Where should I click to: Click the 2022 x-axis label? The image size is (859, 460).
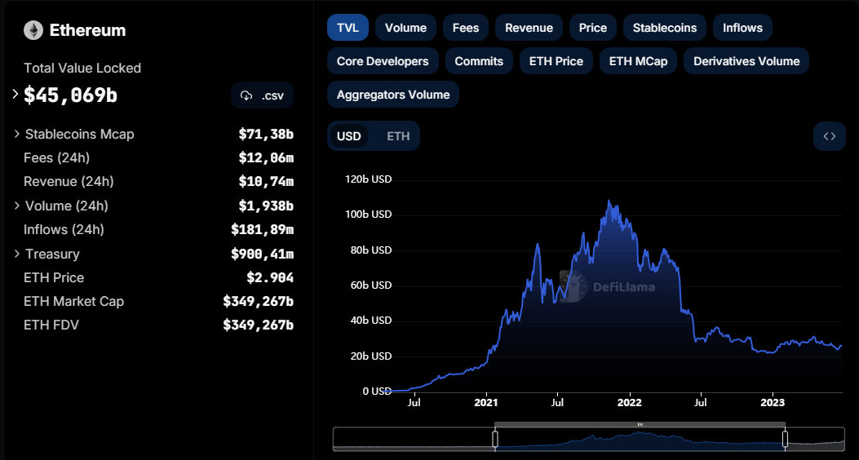630,403
